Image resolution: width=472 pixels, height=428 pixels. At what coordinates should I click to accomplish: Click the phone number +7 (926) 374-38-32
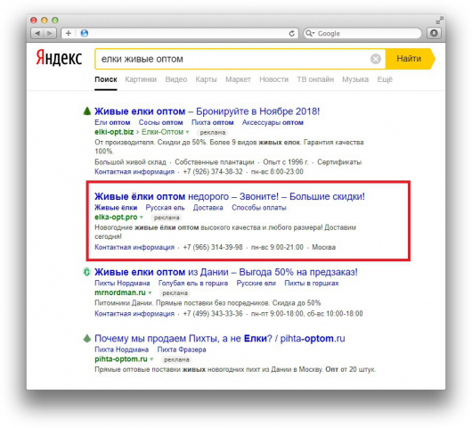pyautogui.click(x=213, y=172)
